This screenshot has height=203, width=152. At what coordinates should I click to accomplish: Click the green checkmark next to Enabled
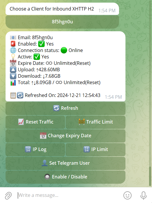pyautogui.click(x=41, y=44)
